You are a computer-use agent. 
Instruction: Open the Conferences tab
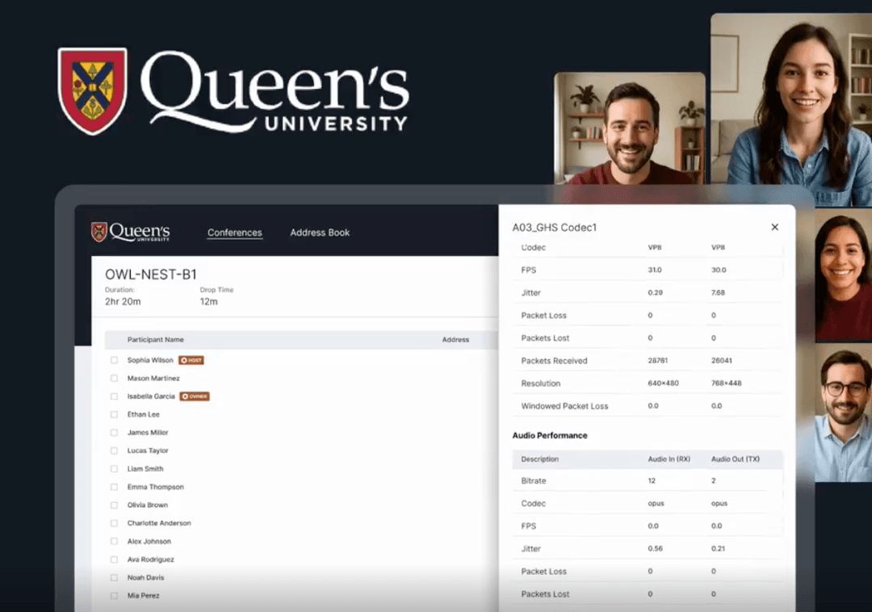(x=235, y=233)
